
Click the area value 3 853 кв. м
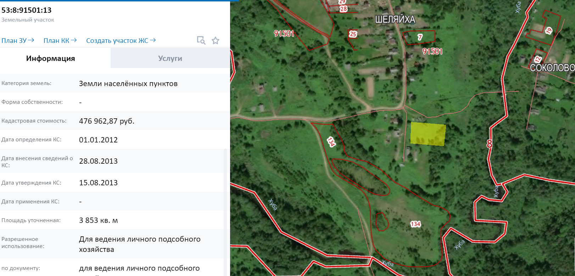tap(99, 220)
